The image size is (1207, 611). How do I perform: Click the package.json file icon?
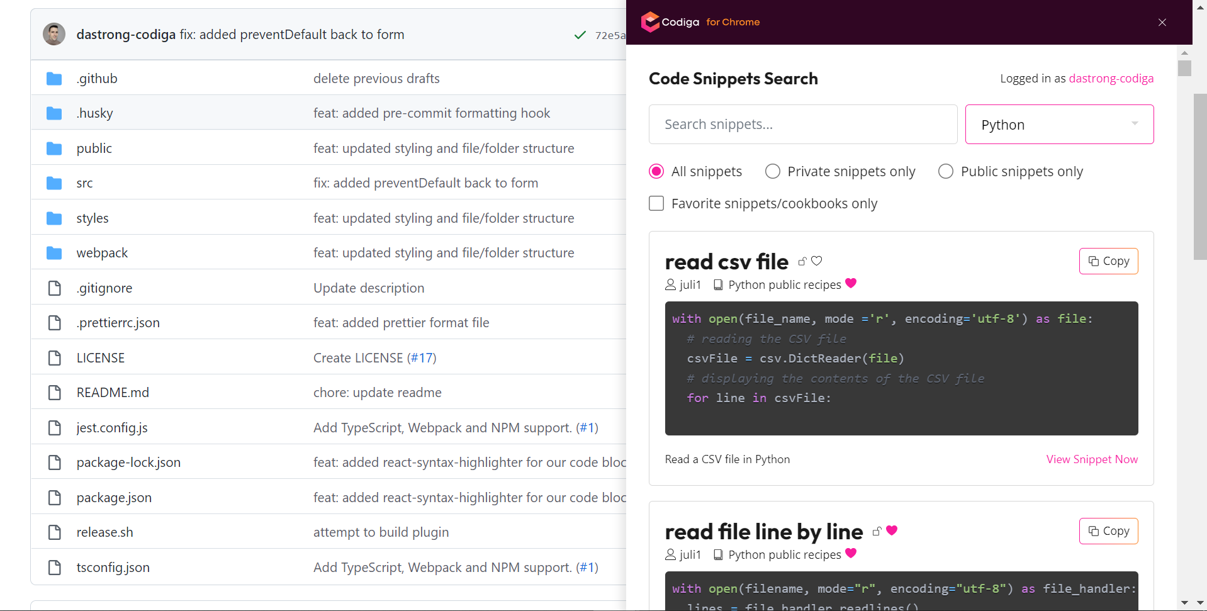55,498
